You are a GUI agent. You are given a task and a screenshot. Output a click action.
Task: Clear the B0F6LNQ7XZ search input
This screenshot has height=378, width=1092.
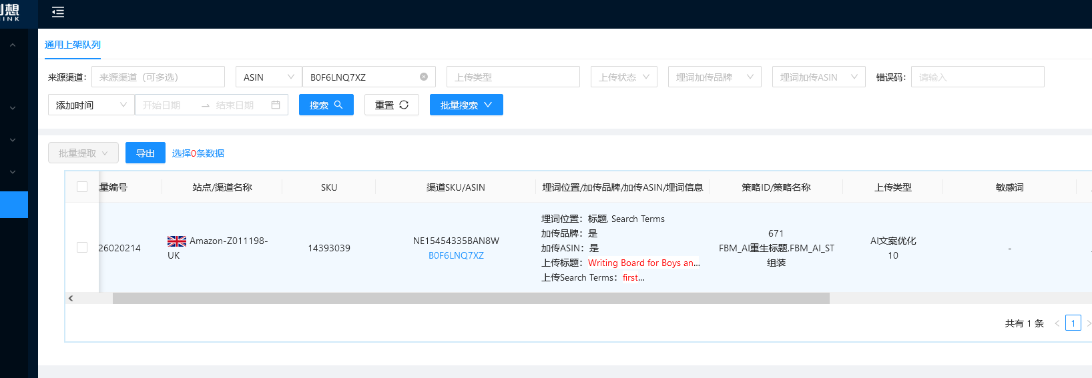tap(424, 77)
